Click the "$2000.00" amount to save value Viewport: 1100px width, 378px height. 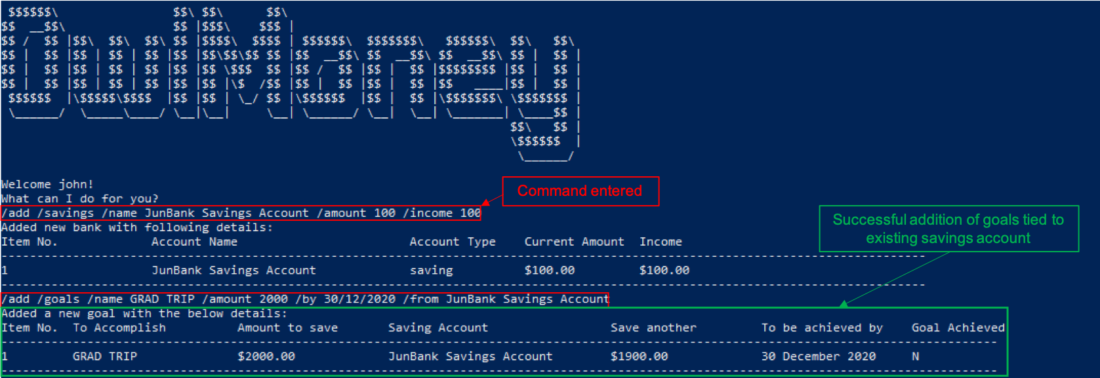click(x=266, y=356)
